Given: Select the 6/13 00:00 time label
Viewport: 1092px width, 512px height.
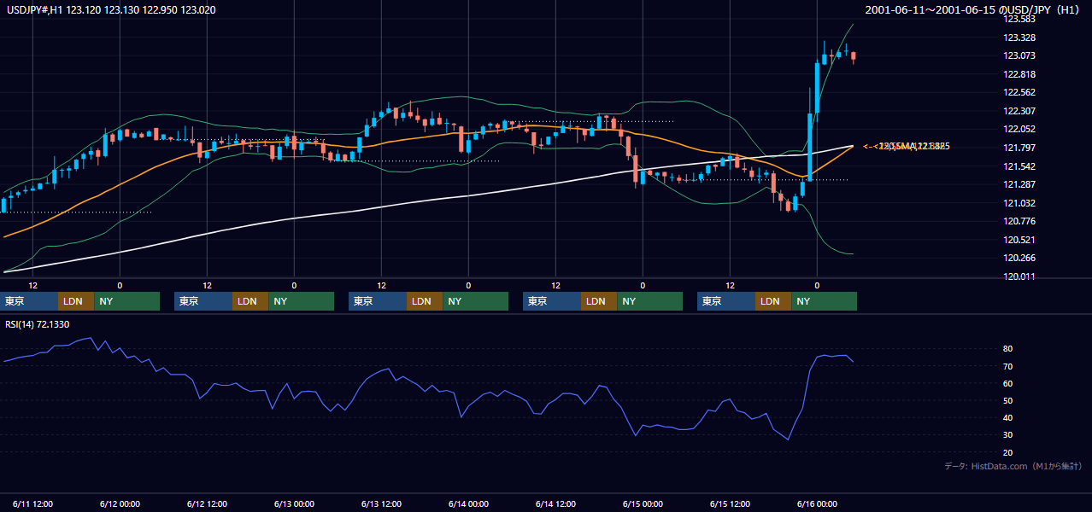Looking at the screenshot, I should (x=294, y=503).
